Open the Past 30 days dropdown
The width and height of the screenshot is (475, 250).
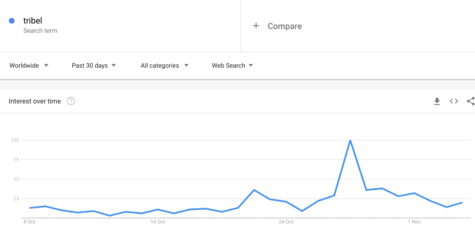click(x=94, y=66)
